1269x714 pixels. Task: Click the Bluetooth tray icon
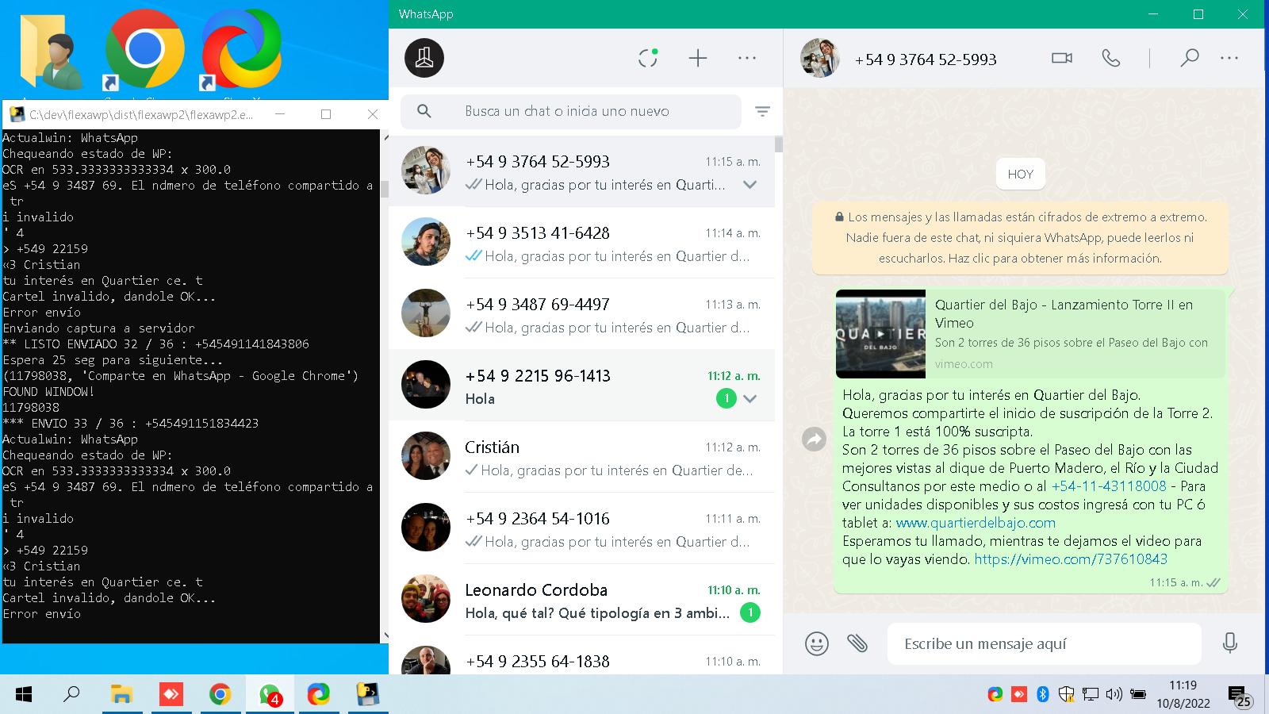1043,694
